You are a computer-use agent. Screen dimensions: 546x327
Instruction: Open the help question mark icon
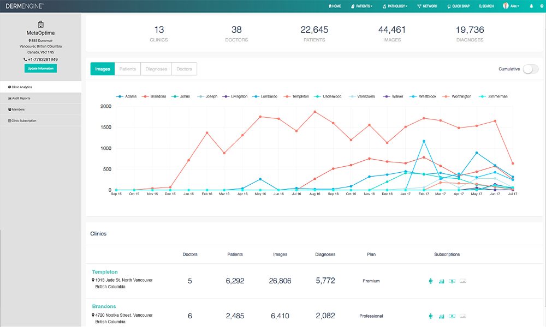(541, 6)
